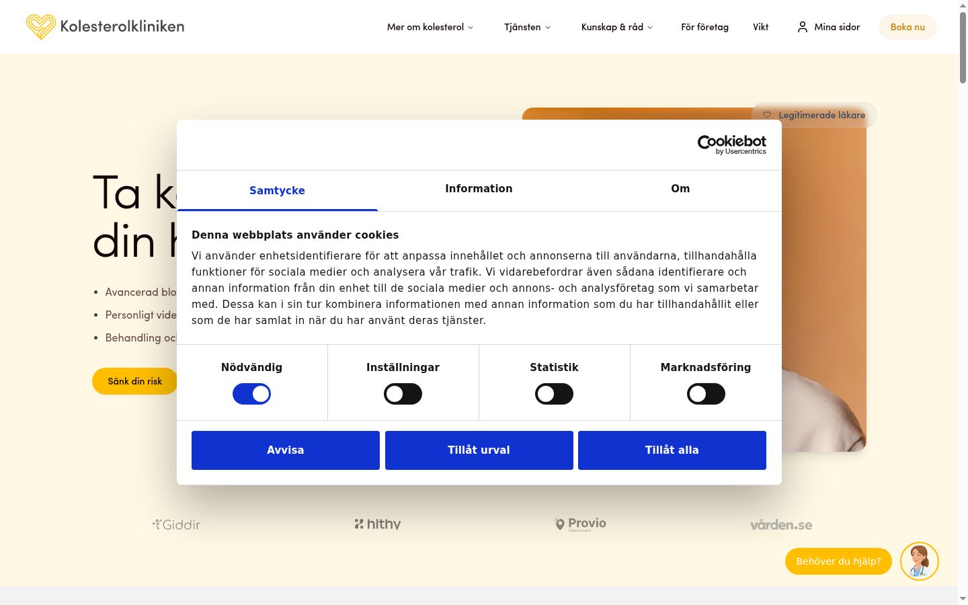Open the För företag page

click(704, 27)
